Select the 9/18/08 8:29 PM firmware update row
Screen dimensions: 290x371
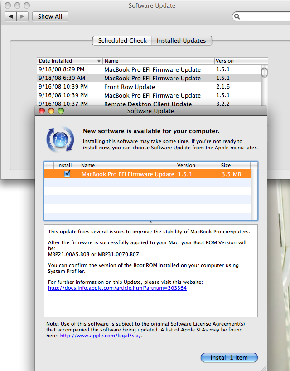pos(149,69)
